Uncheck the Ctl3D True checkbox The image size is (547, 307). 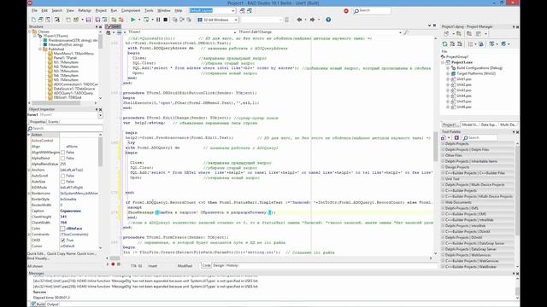(62, 240)
